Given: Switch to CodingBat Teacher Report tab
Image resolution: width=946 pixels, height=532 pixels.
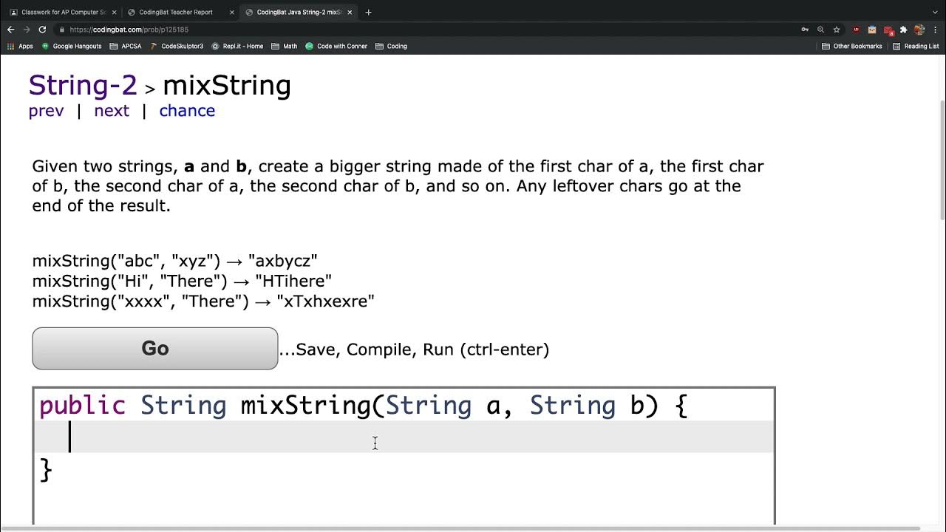Looking at the screenshot, I should 176,12.
